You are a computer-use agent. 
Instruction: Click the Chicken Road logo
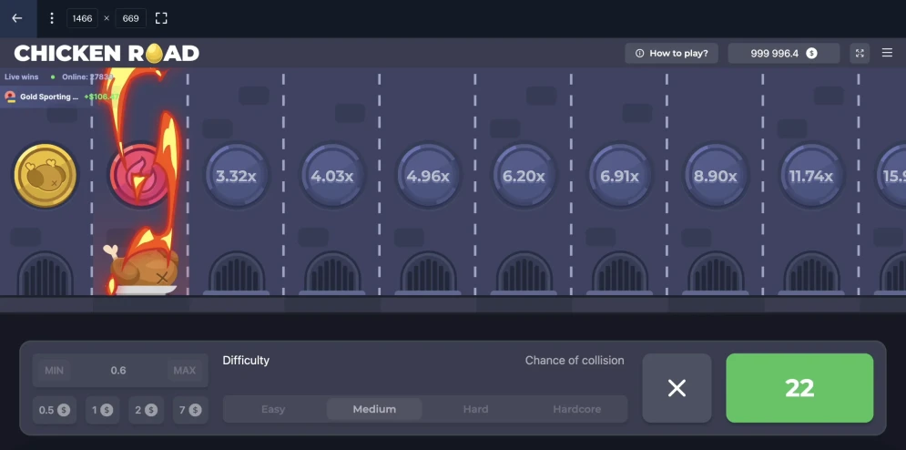(107, 53)
